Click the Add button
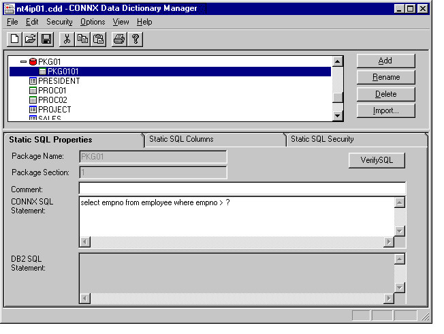 point(385,61)
